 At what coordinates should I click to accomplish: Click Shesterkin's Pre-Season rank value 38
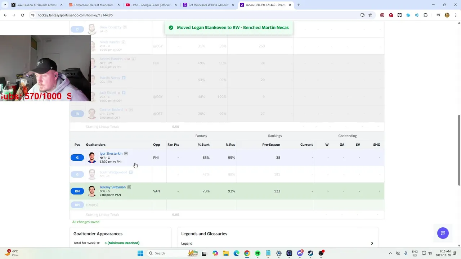[x=278, y=158]
